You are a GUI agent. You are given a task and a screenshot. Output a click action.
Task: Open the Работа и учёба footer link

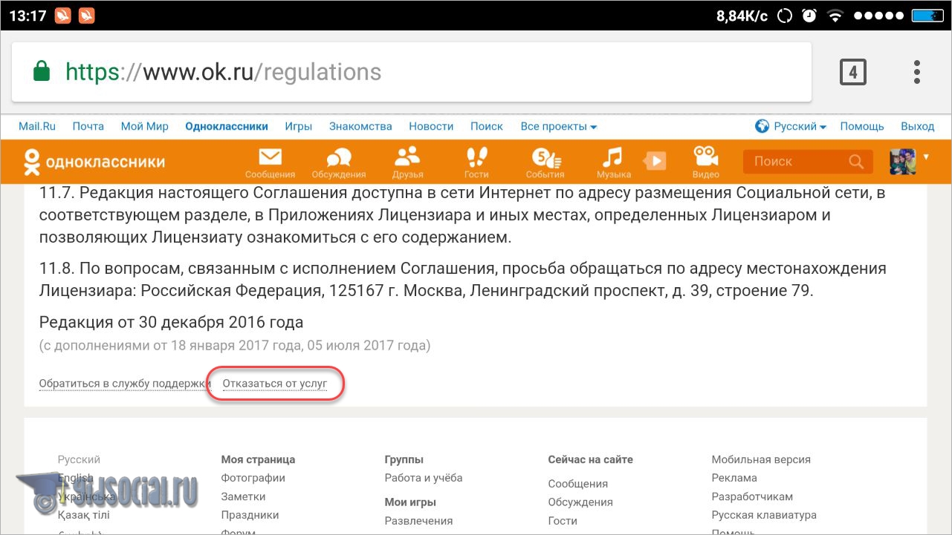click(x=424, y=478)
